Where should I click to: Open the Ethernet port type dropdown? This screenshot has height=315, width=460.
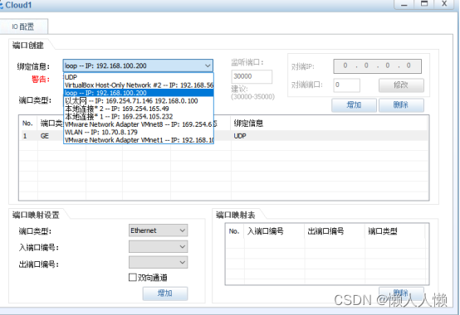pyautogui.click(x=158, y=230)
